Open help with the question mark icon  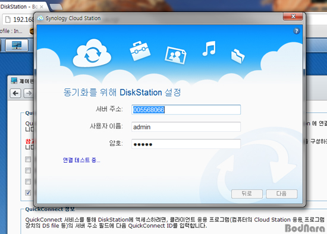[x=296, y=31]
